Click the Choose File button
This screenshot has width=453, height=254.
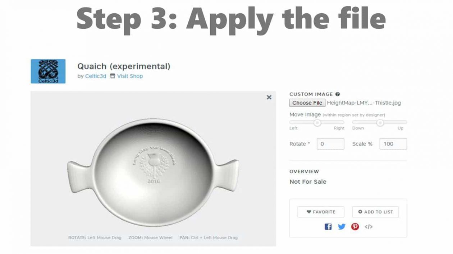(x=307, y=103)
